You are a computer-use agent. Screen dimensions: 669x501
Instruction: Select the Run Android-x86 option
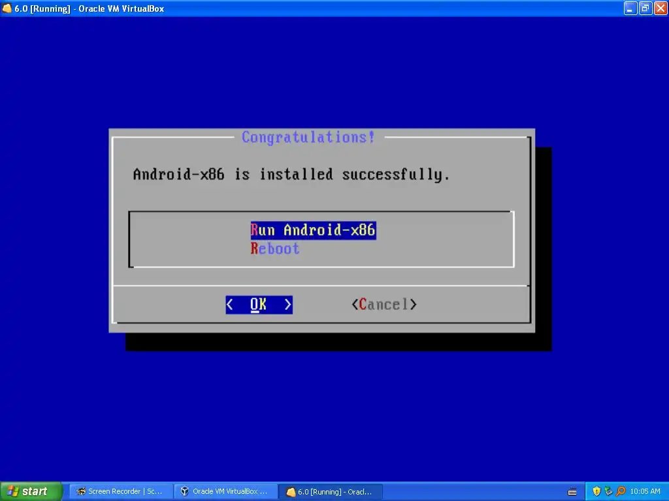tap(313, 230)
